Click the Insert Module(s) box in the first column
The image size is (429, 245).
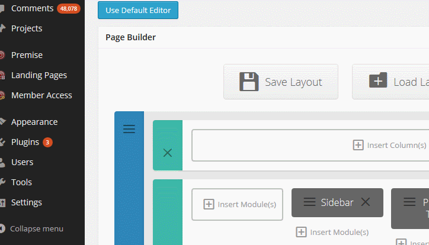(237, 204)
